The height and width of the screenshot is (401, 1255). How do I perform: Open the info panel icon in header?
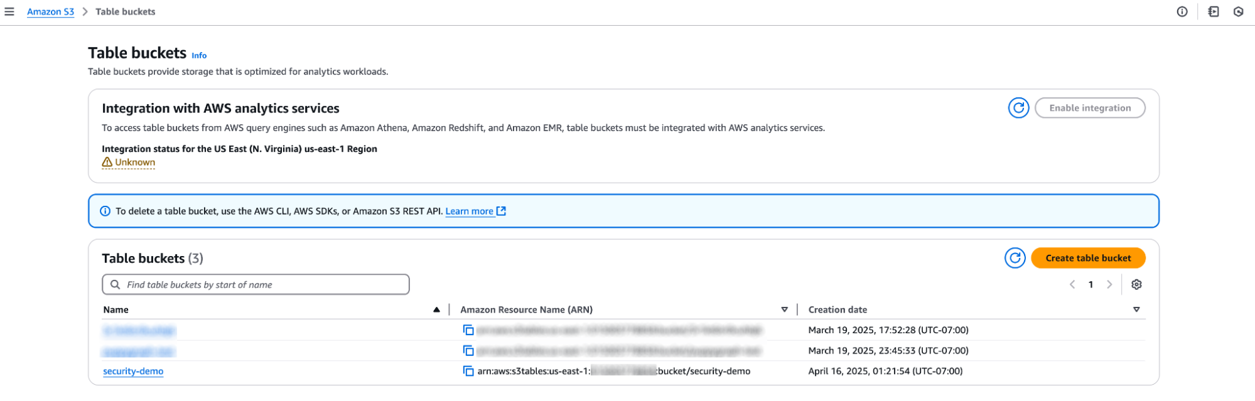pos(1182,11)
